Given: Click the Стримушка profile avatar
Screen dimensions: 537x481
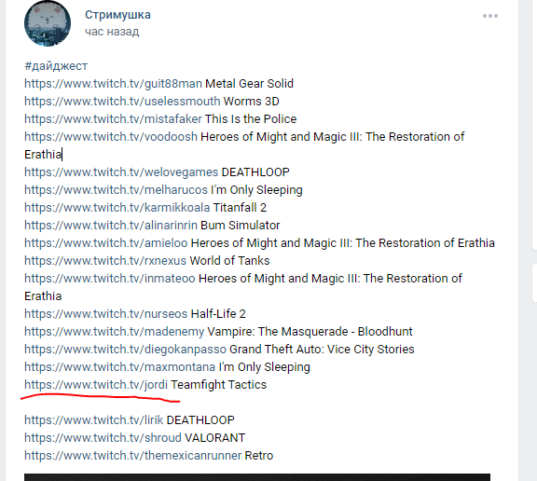Looking at the screenshot, I should 48,23.
